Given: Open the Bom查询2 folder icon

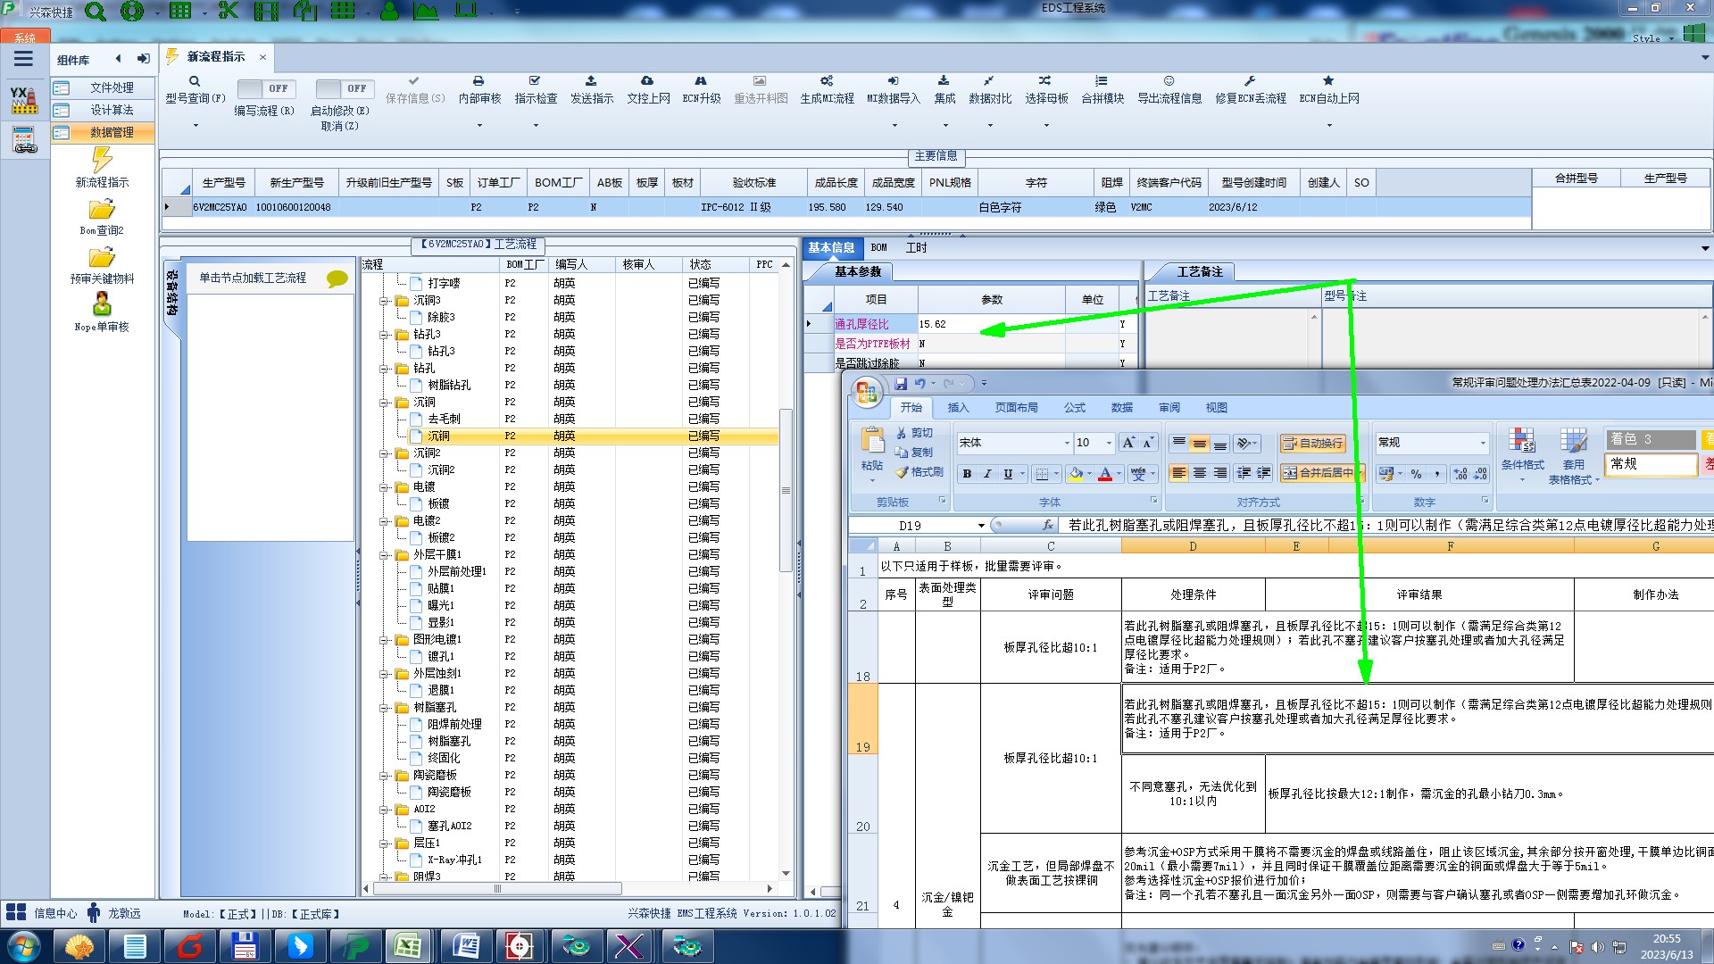Looking at the screenshot, I should [102, 211].
